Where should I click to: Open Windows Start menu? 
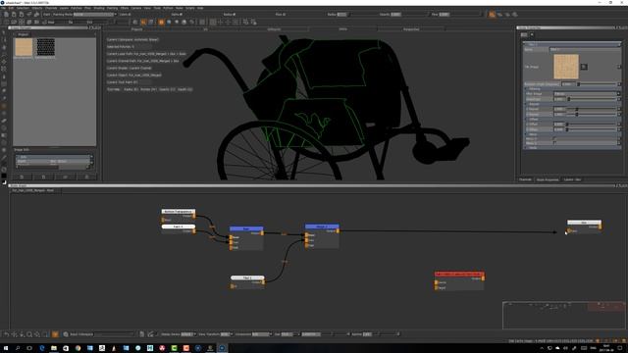(x=6, y=348)
